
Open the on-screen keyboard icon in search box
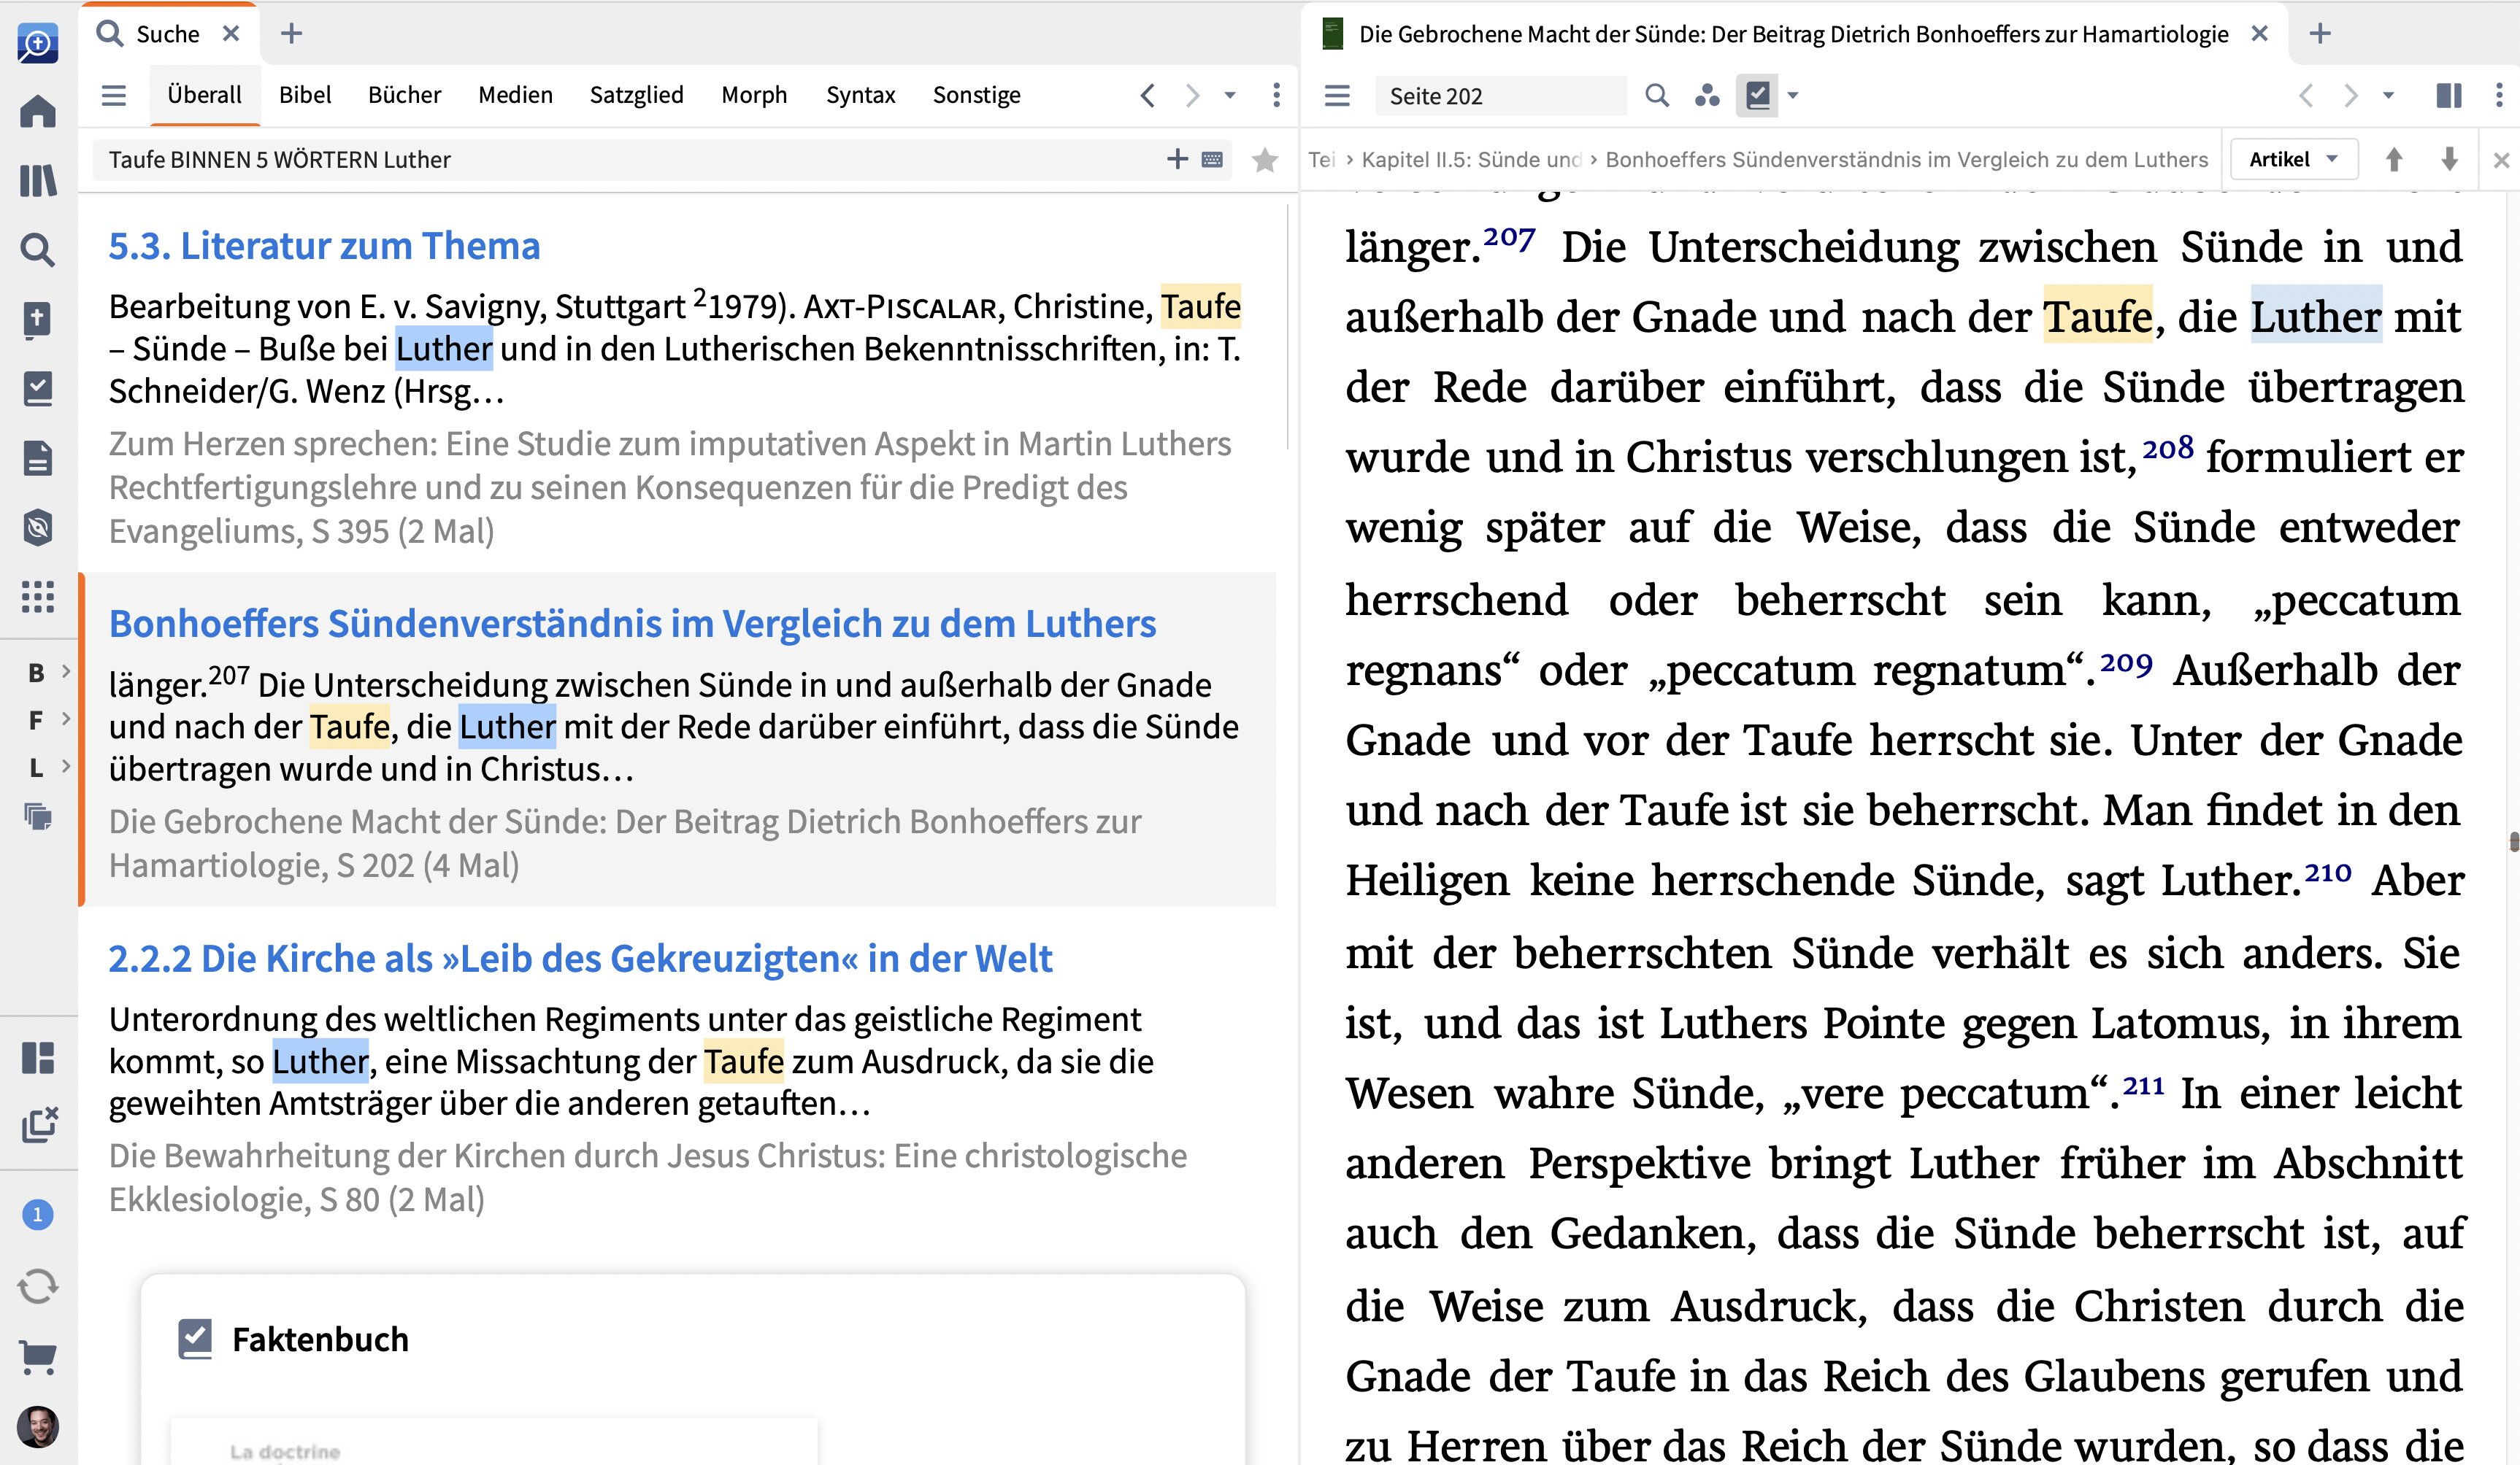click(x=1212, y=159)
